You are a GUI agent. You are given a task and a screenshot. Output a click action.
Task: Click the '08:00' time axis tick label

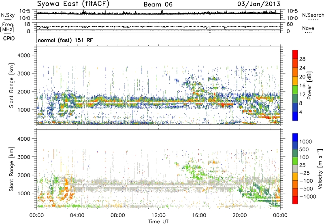118,216
